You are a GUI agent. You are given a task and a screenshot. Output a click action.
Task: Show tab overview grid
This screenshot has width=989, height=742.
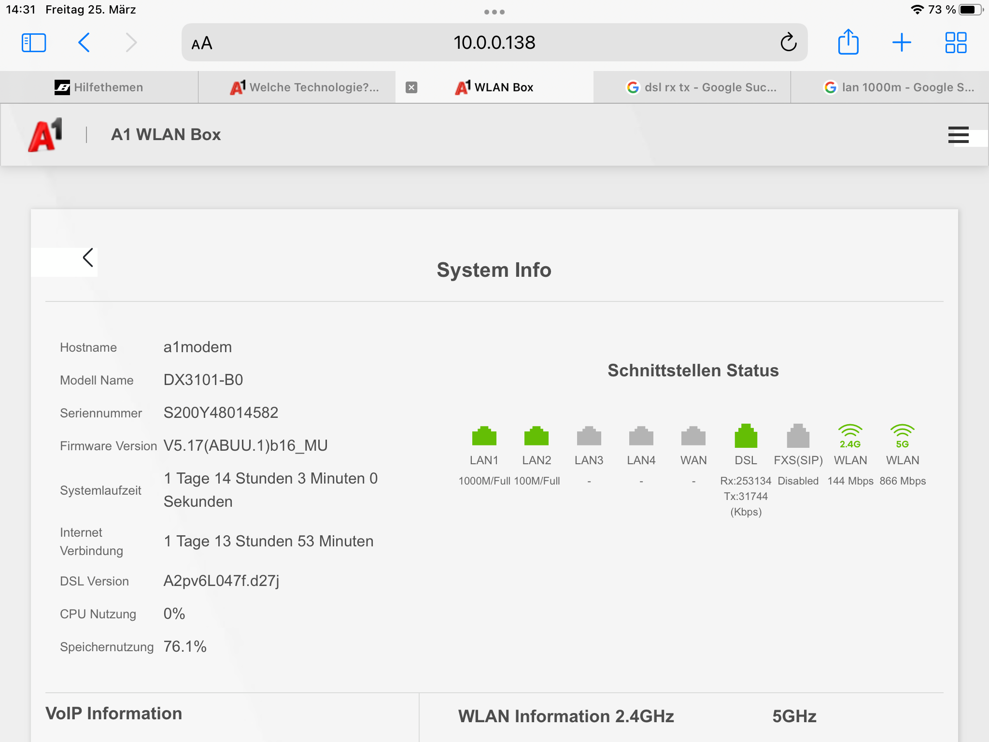[x=956, y=43]
